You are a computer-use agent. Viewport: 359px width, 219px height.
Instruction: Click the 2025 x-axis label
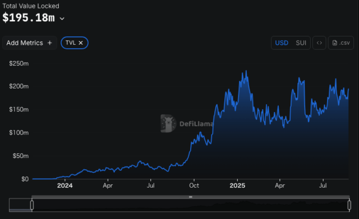(x=237, y=185)
